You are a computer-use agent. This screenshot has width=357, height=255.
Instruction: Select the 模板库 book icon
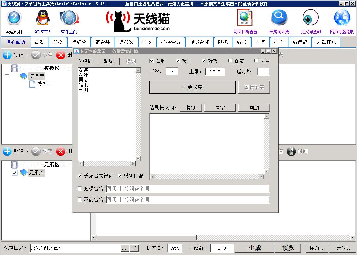click(x=24, y=76)
